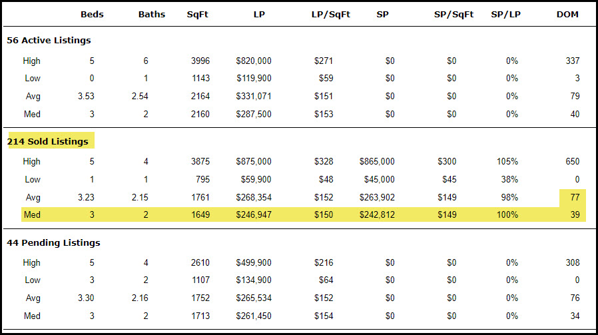Click the 56 Active Listings heading
Viewport: 598px width, 335px height.
[x=49, y=40]
